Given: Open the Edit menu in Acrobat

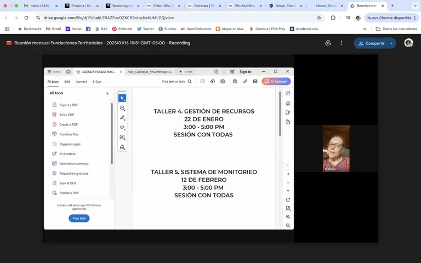Looking at the screenshot, I should click(67, 82).
